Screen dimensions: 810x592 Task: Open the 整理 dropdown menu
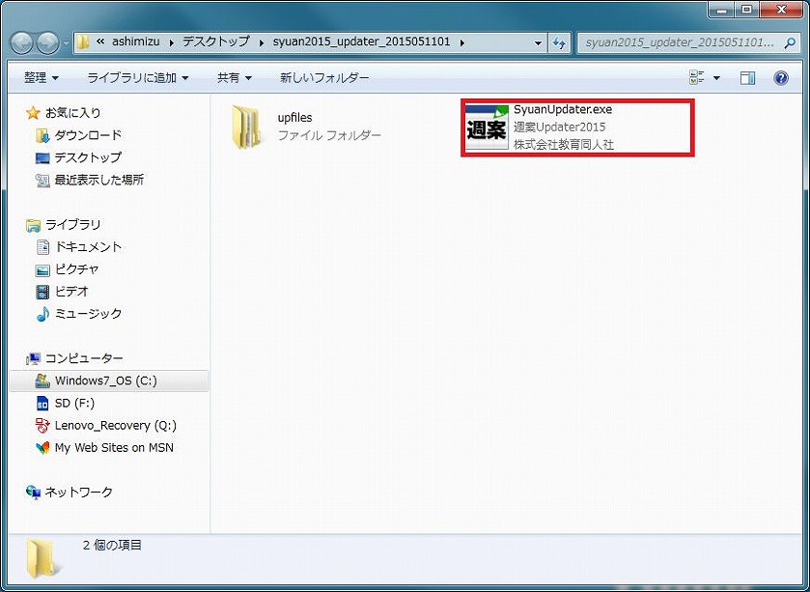click(x=41, y=77)
